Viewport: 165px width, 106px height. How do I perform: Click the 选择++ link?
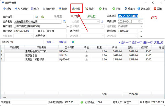point(50,42)
